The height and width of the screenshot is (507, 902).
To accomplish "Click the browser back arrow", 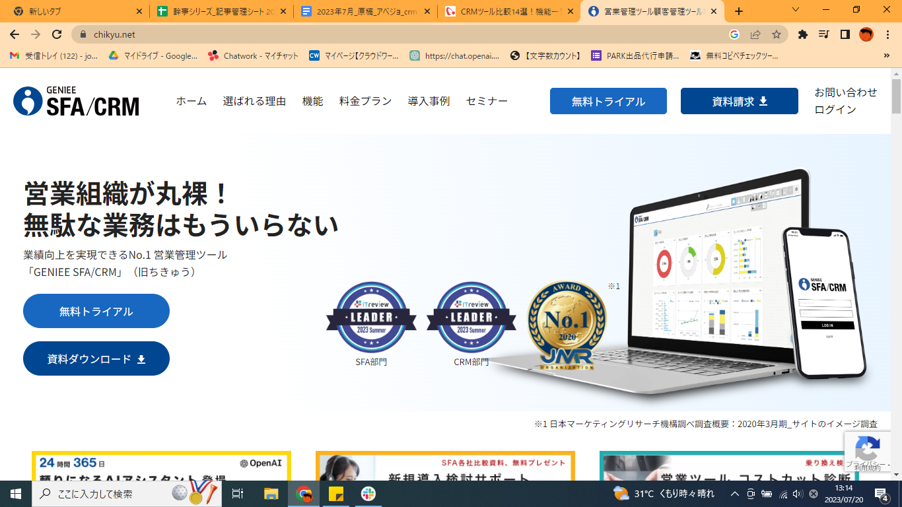I will pos(15,35).
